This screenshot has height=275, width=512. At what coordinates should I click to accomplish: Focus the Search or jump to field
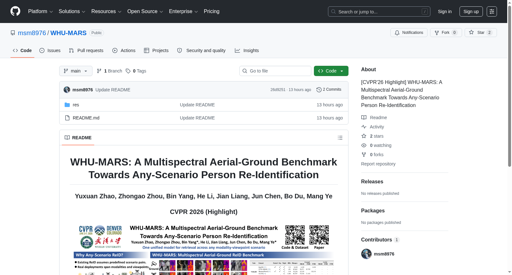coord(379,11)
